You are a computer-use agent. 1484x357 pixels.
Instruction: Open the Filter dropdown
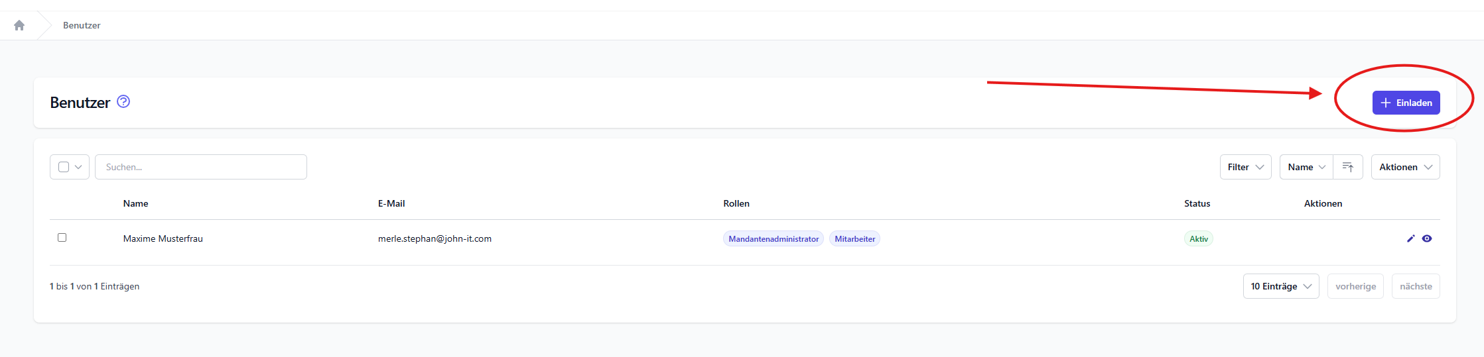(x=1245, y=167)
